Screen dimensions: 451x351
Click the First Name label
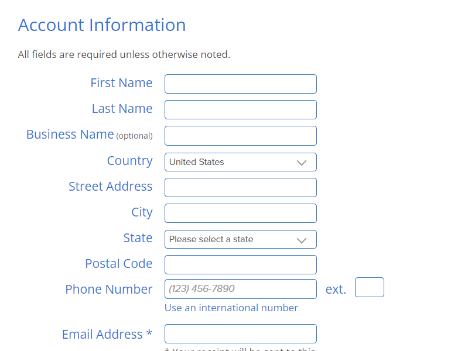(121, 83)
